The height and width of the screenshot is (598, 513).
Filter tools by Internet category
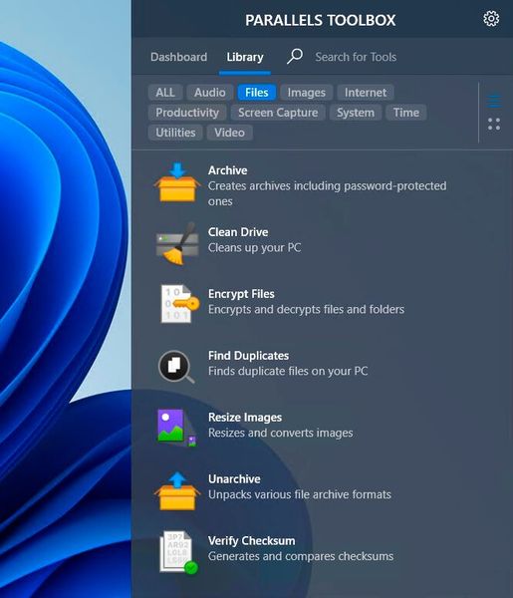coord(366,93)
